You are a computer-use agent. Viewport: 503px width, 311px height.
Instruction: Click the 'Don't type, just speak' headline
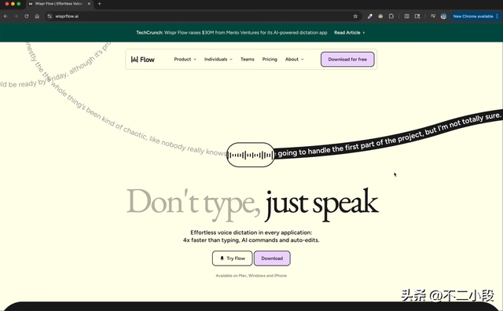pos(252,204)
